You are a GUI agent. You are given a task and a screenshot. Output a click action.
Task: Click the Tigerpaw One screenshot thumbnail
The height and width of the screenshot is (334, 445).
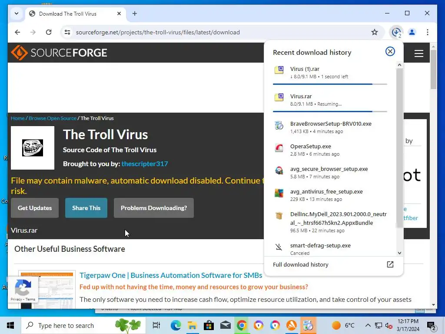(x=47, y=290)
